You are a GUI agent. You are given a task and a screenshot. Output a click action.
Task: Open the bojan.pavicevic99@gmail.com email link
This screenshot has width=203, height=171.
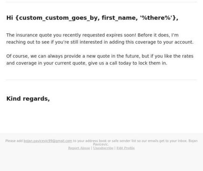pyautogui.click(x=48, y=141)
